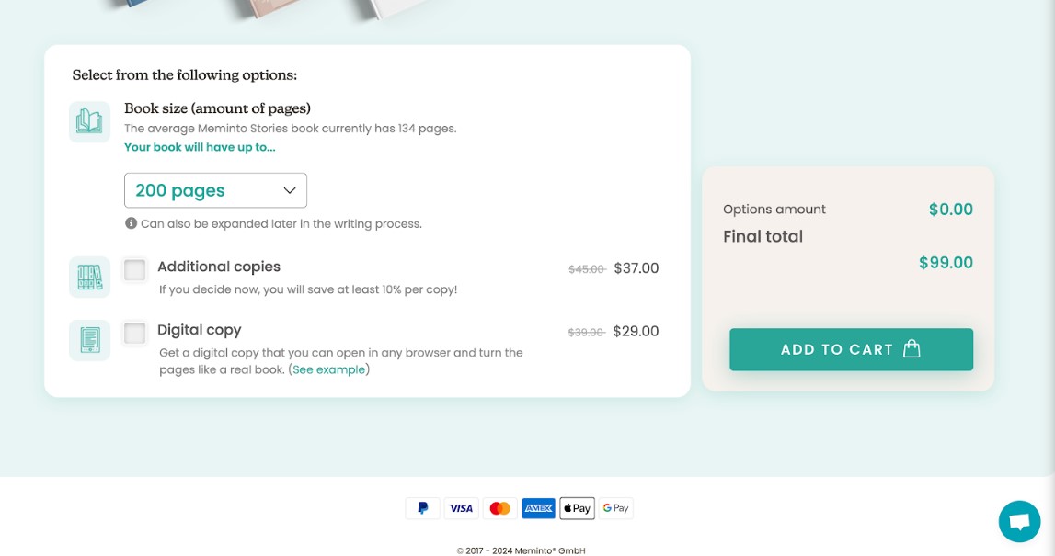Click the Memminto GmbH copyright text
The height and width of the screenshot is (556, 1055).
point(521,550)
